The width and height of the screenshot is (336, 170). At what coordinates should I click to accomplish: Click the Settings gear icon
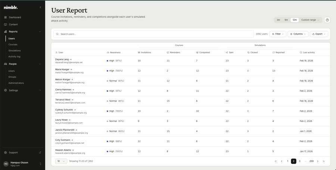(6, 90)
